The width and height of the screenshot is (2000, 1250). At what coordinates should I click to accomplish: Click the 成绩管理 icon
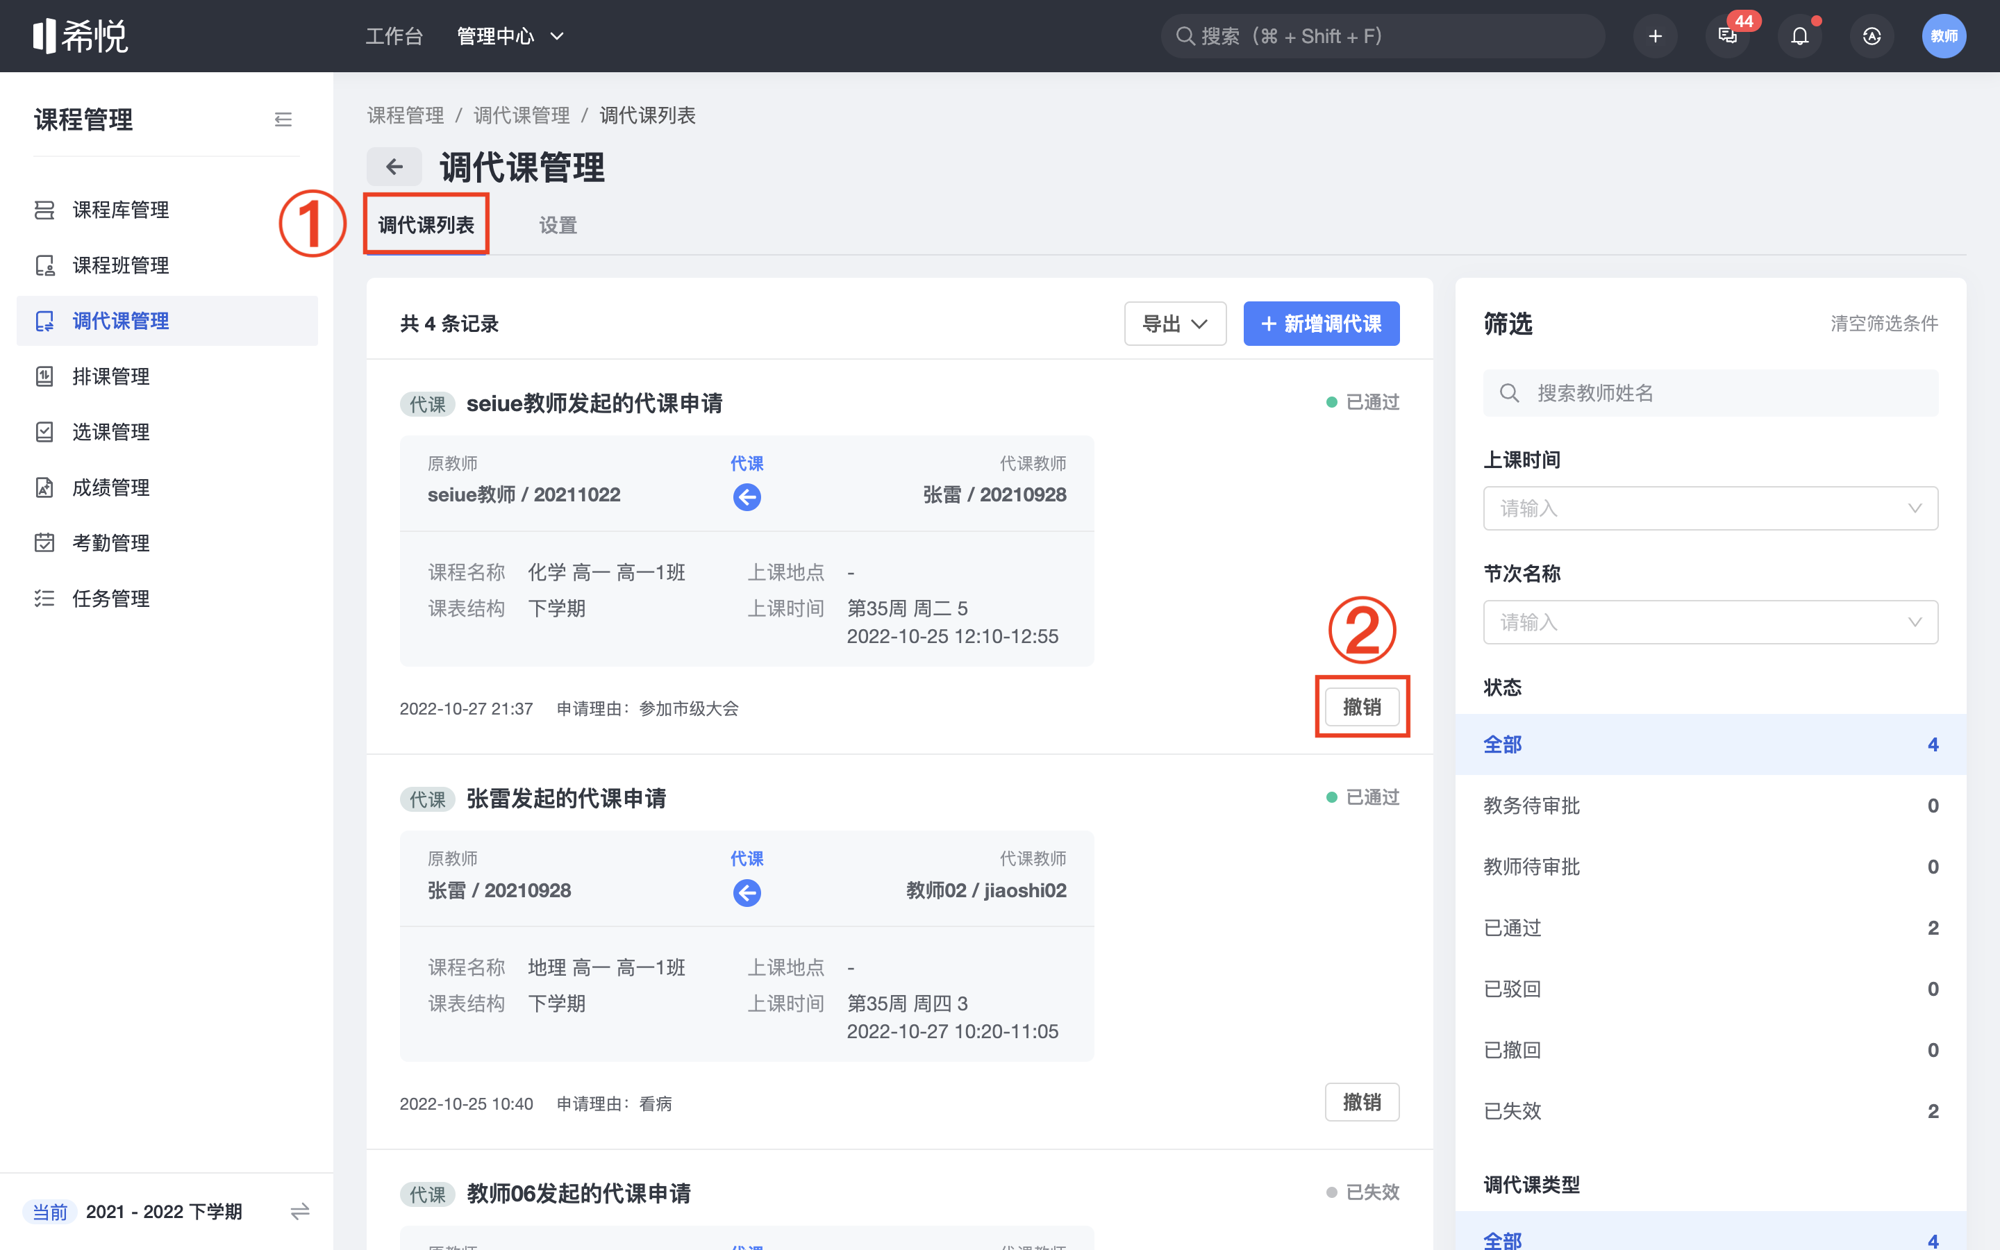(44, 487)
